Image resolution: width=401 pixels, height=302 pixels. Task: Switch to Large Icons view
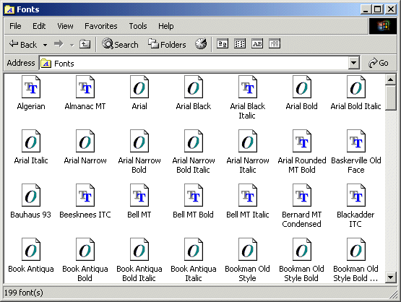[223, 44]
